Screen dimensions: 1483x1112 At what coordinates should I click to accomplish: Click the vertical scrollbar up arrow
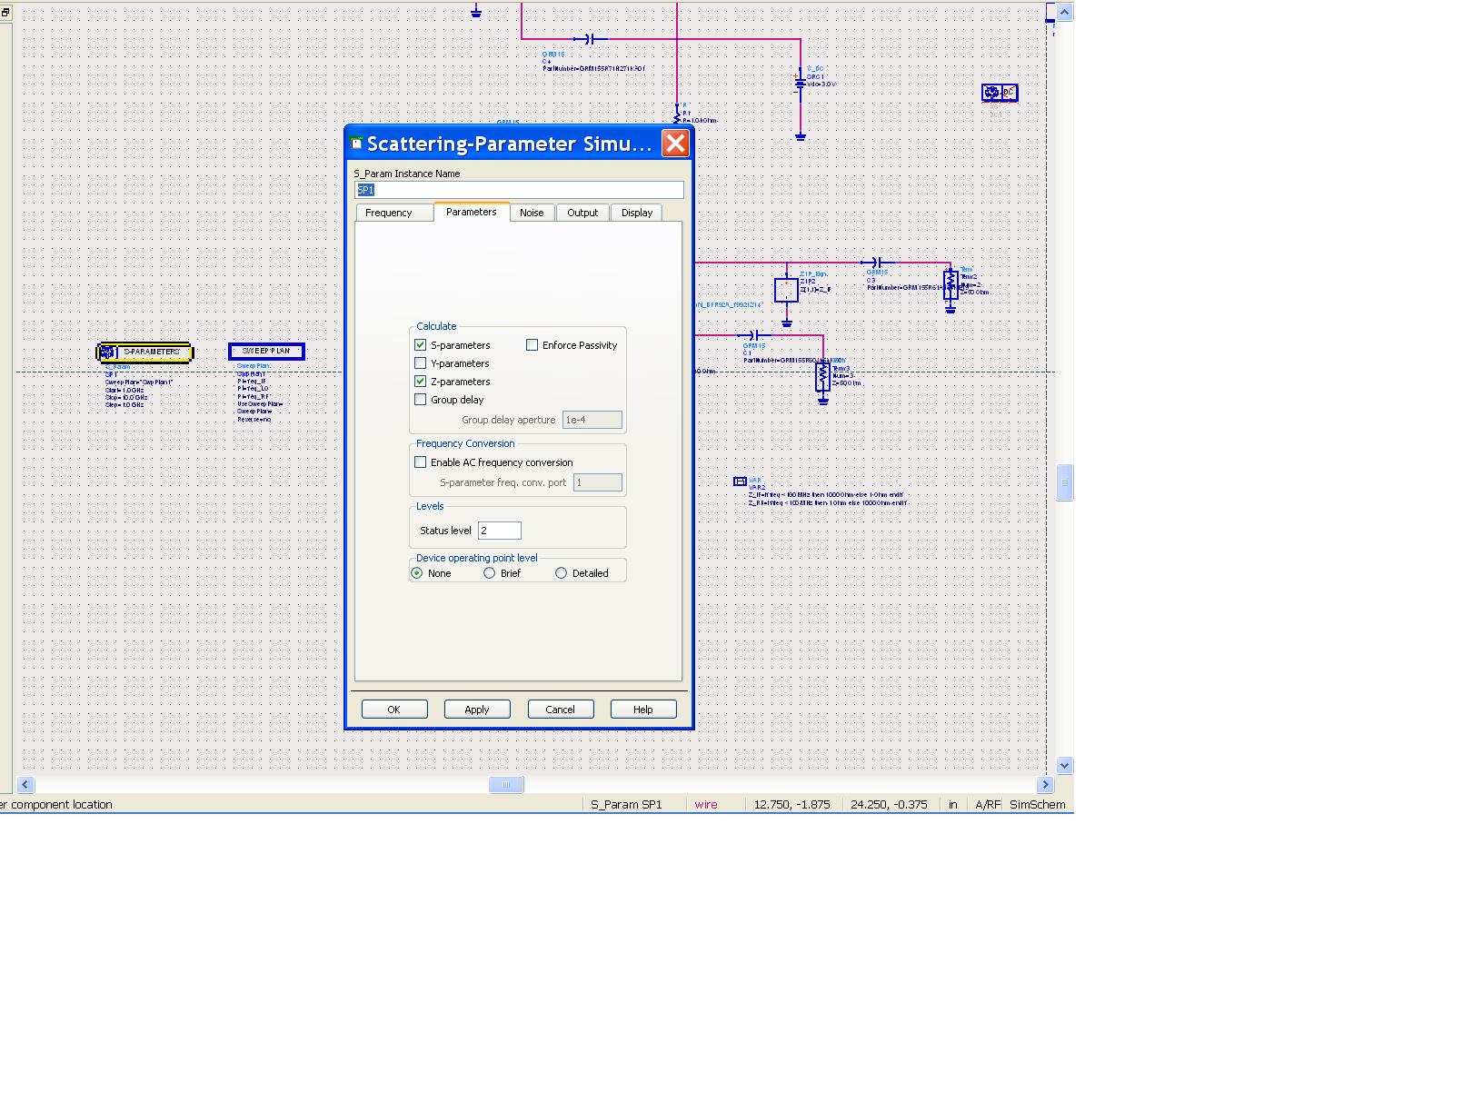point(1064,12)
